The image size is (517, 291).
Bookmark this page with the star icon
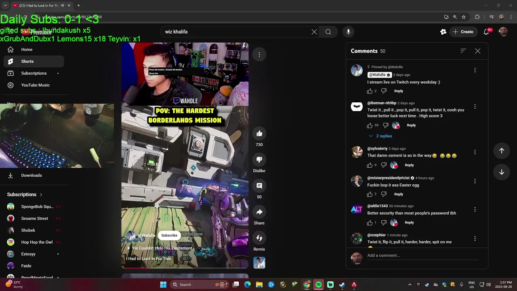point(464,17)
